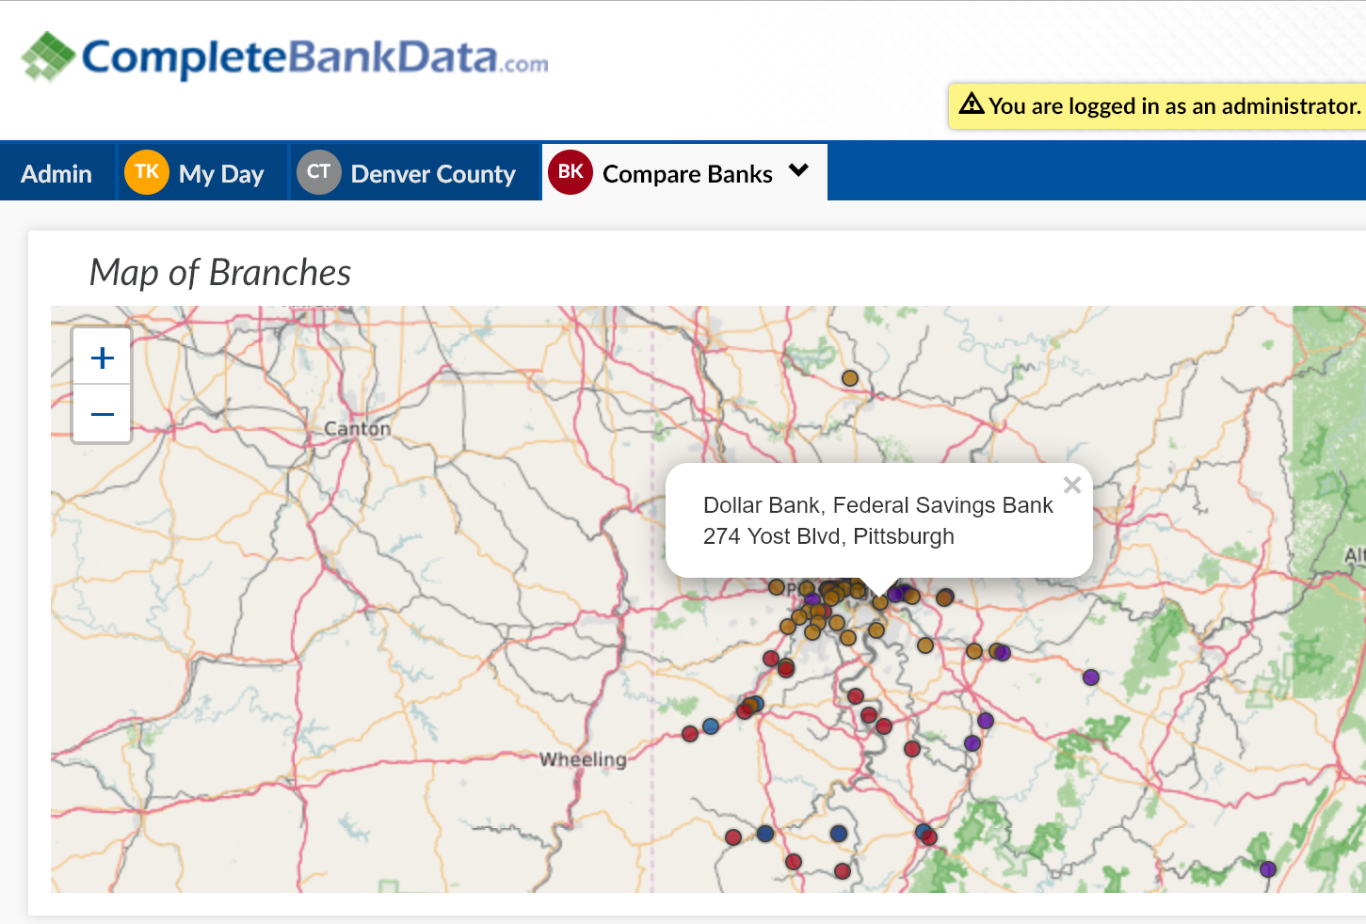Viewport: 1366px width, 924px height.
Task: Switch to the My Day tab
Action: point(220,173)
